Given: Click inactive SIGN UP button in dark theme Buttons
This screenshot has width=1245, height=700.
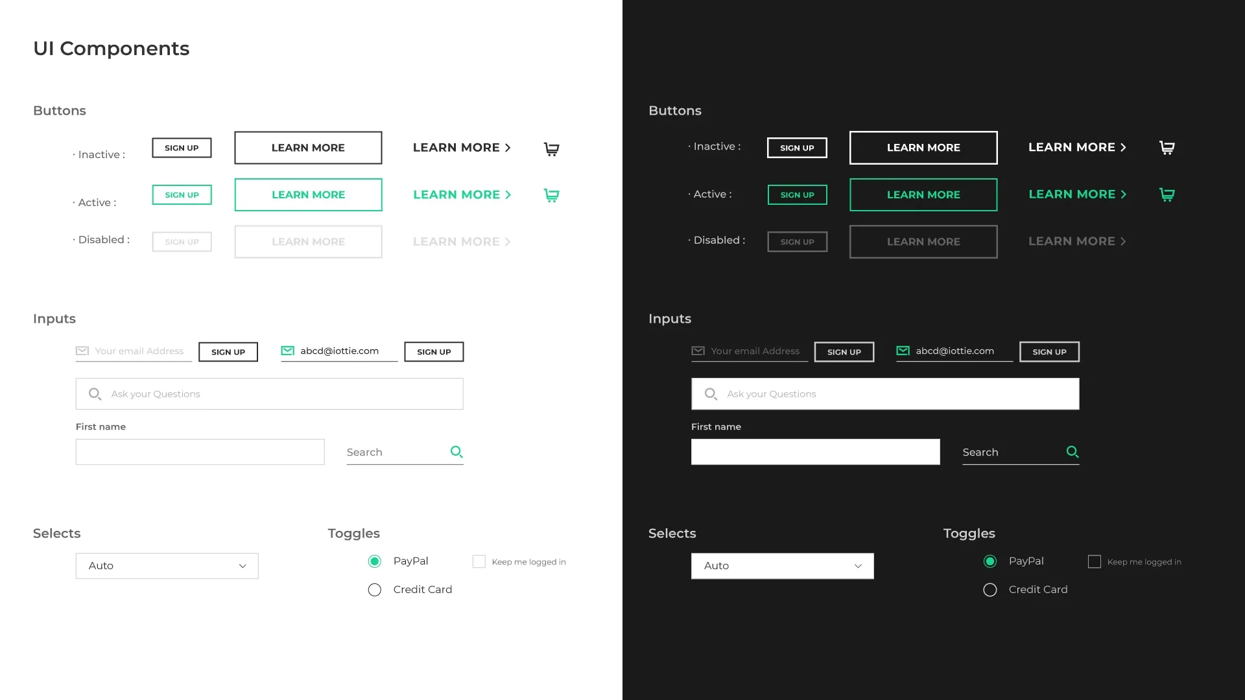Looking at the screenshot, I should (x=797, y=148).
